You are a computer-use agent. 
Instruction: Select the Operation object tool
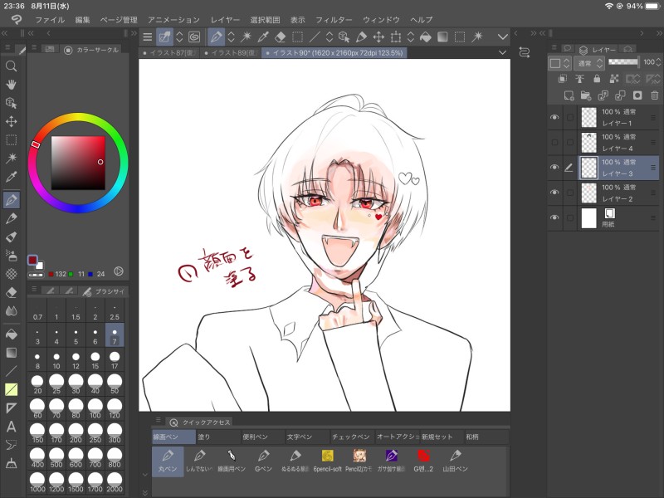(12, 103)
